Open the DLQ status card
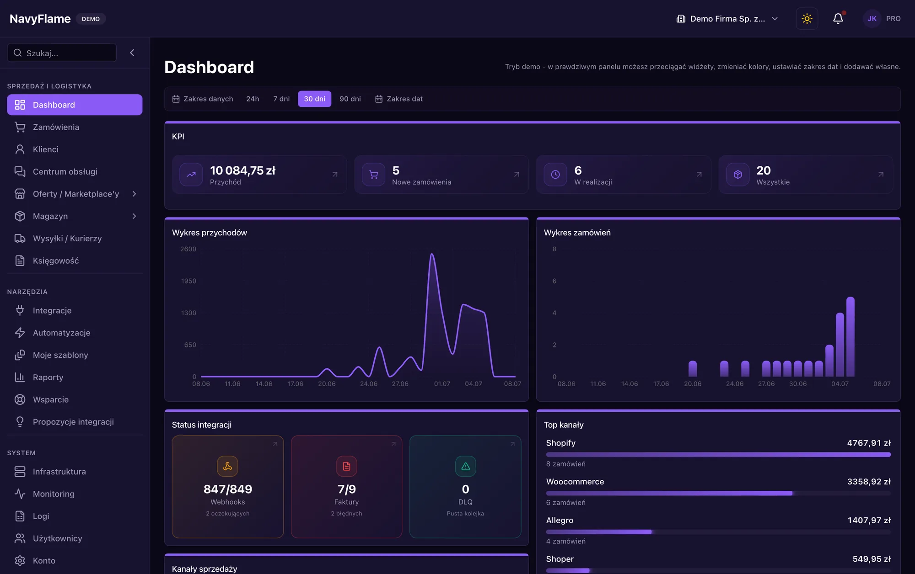915x574 pixels. 465,487
